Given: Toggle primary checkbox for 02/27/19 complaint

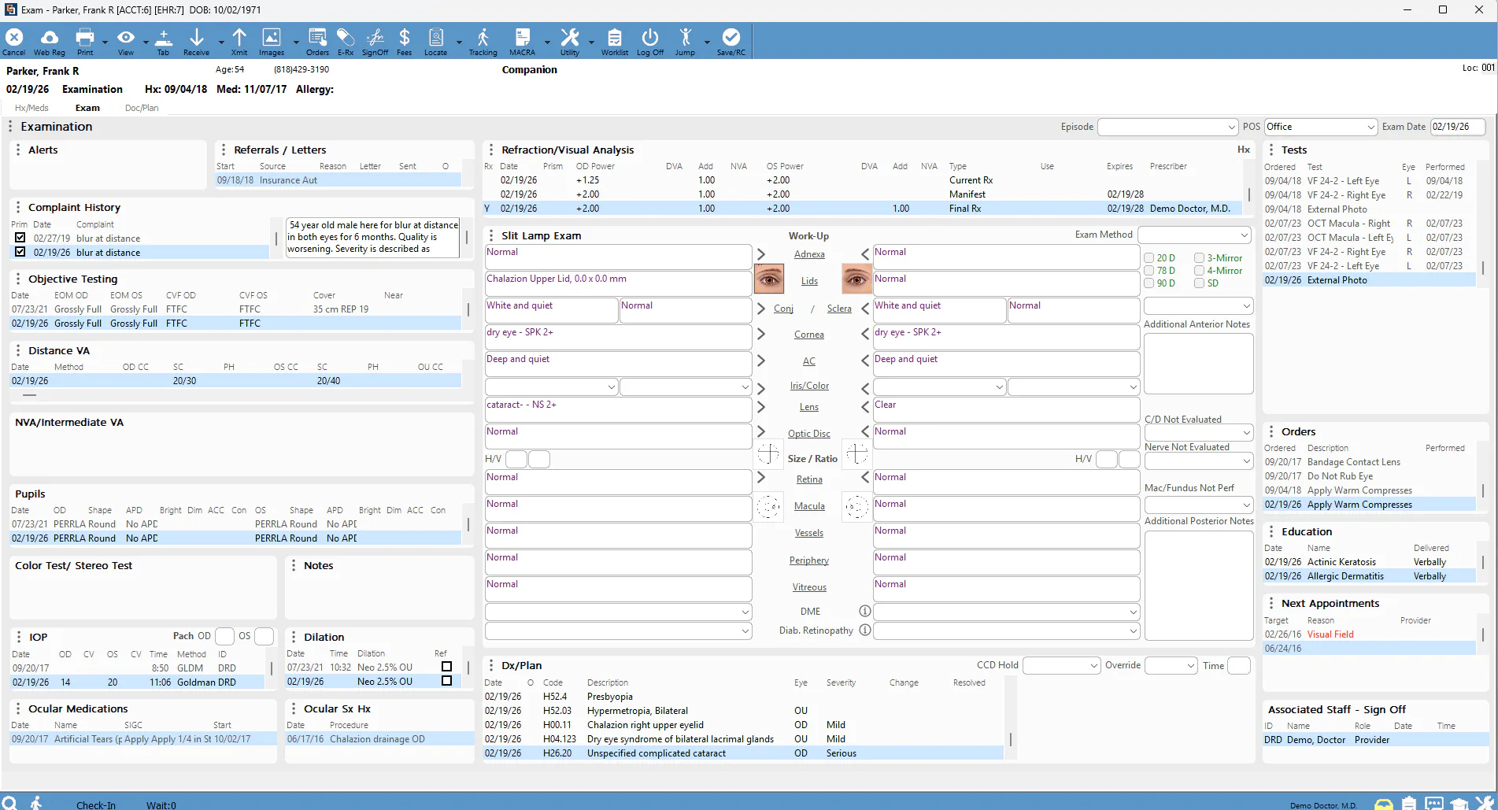Looking at the screenshot, I should click(x=20, y=238).
